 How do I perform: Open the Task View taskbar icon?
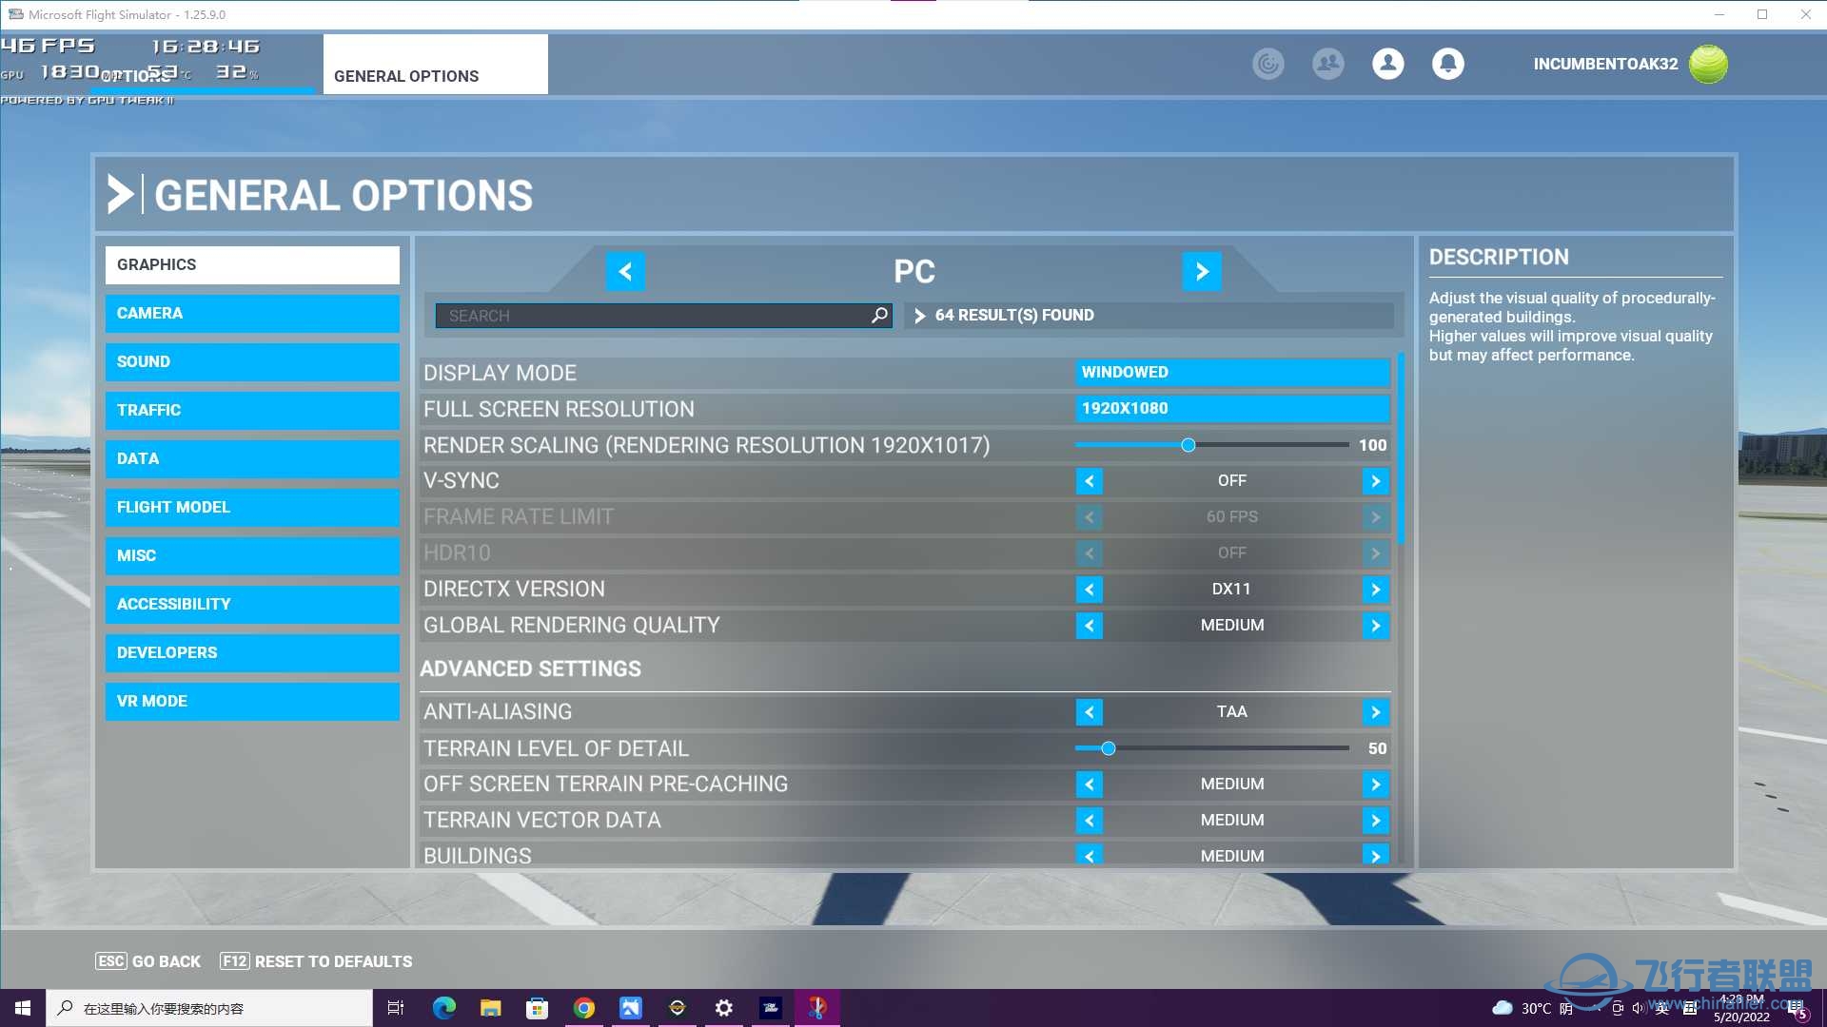click(396, 1008)
